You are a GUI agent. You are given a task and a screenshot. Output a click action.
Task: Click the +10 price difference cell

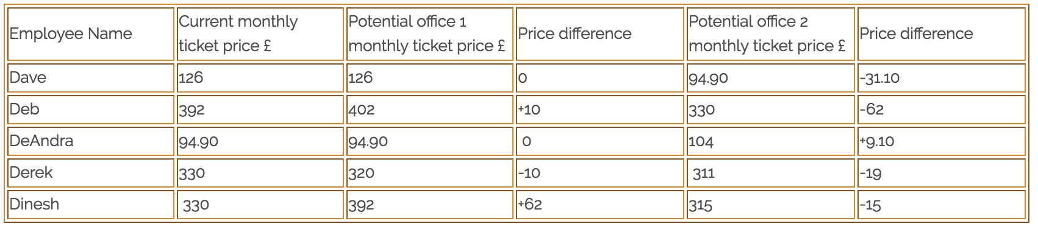pos(600,110)
